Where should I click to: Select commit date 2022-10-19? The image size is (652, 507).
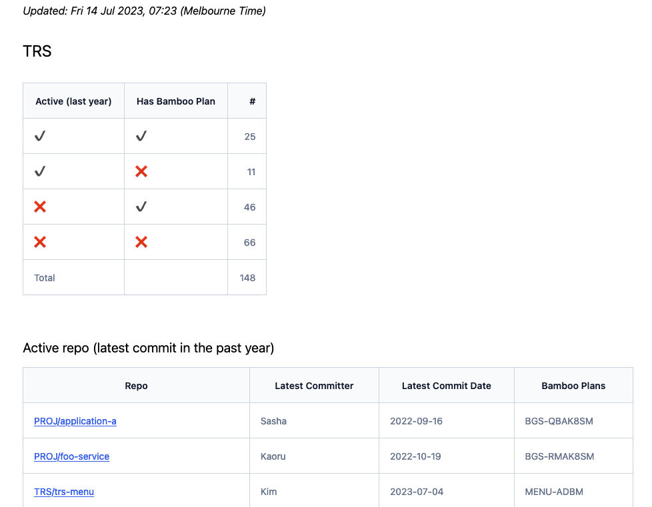(415, 456)
